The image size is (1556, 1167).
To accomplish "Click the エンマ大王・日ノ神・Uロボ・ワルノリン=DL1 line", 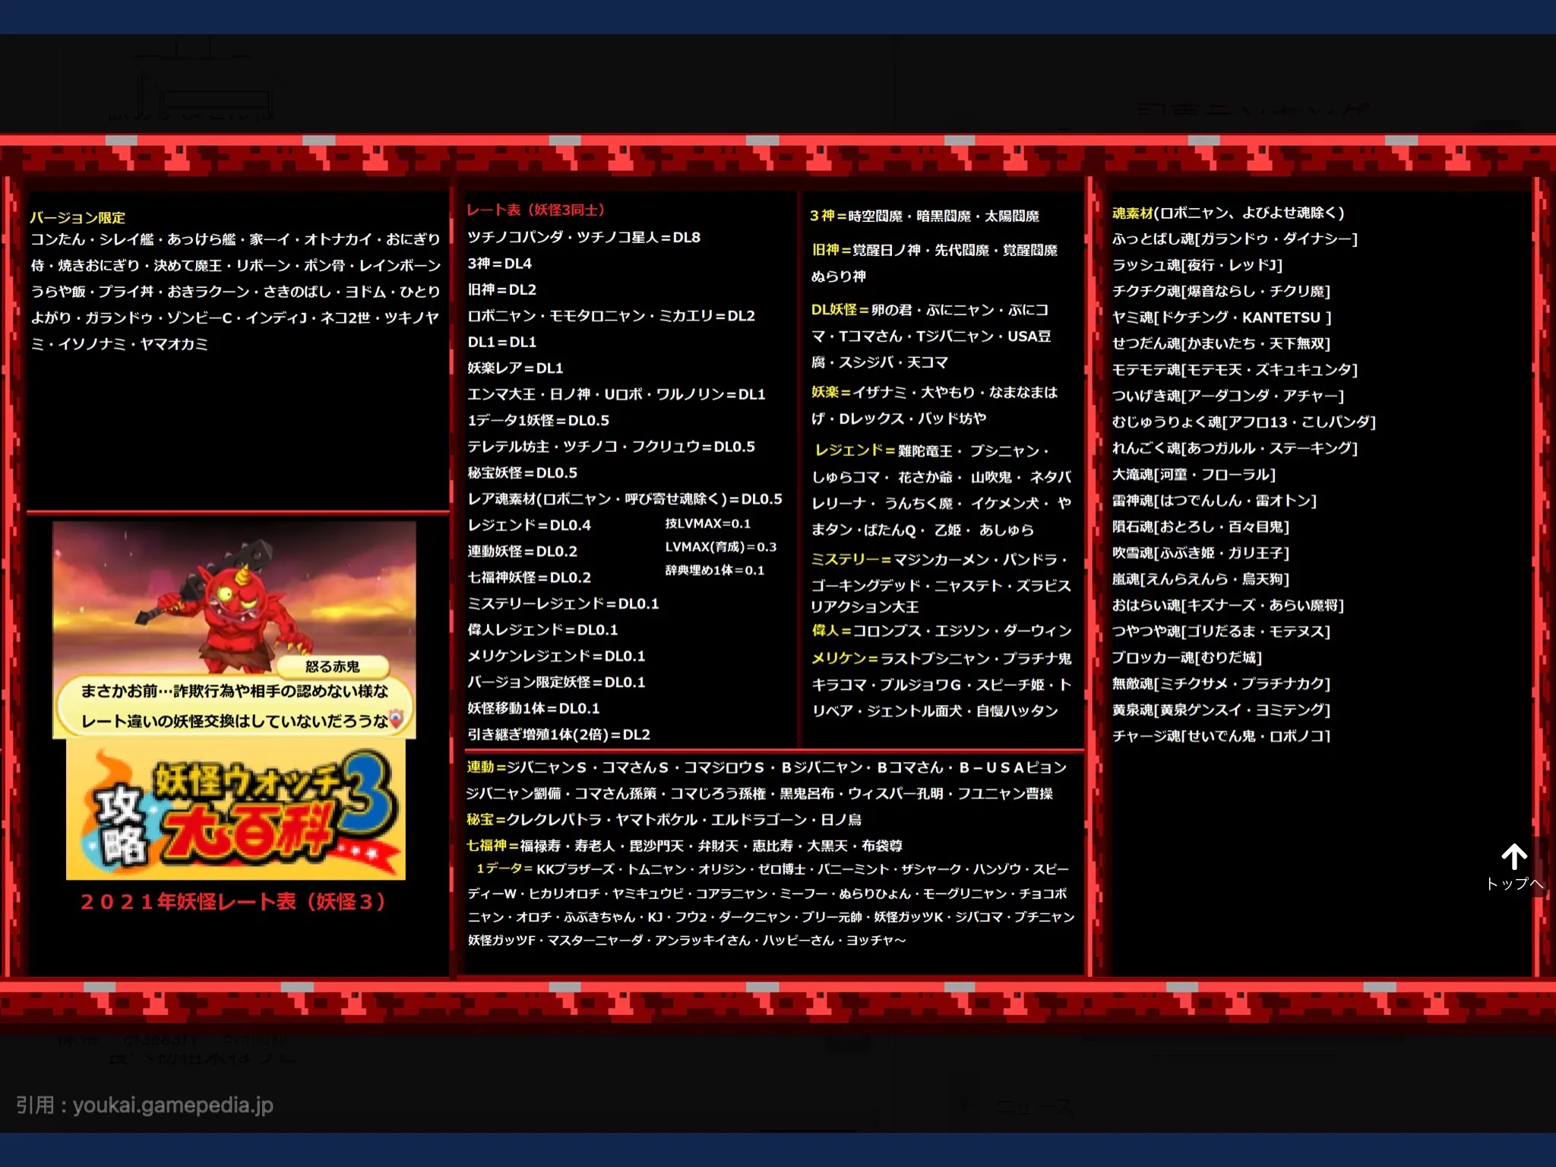I will pos(616,394).
